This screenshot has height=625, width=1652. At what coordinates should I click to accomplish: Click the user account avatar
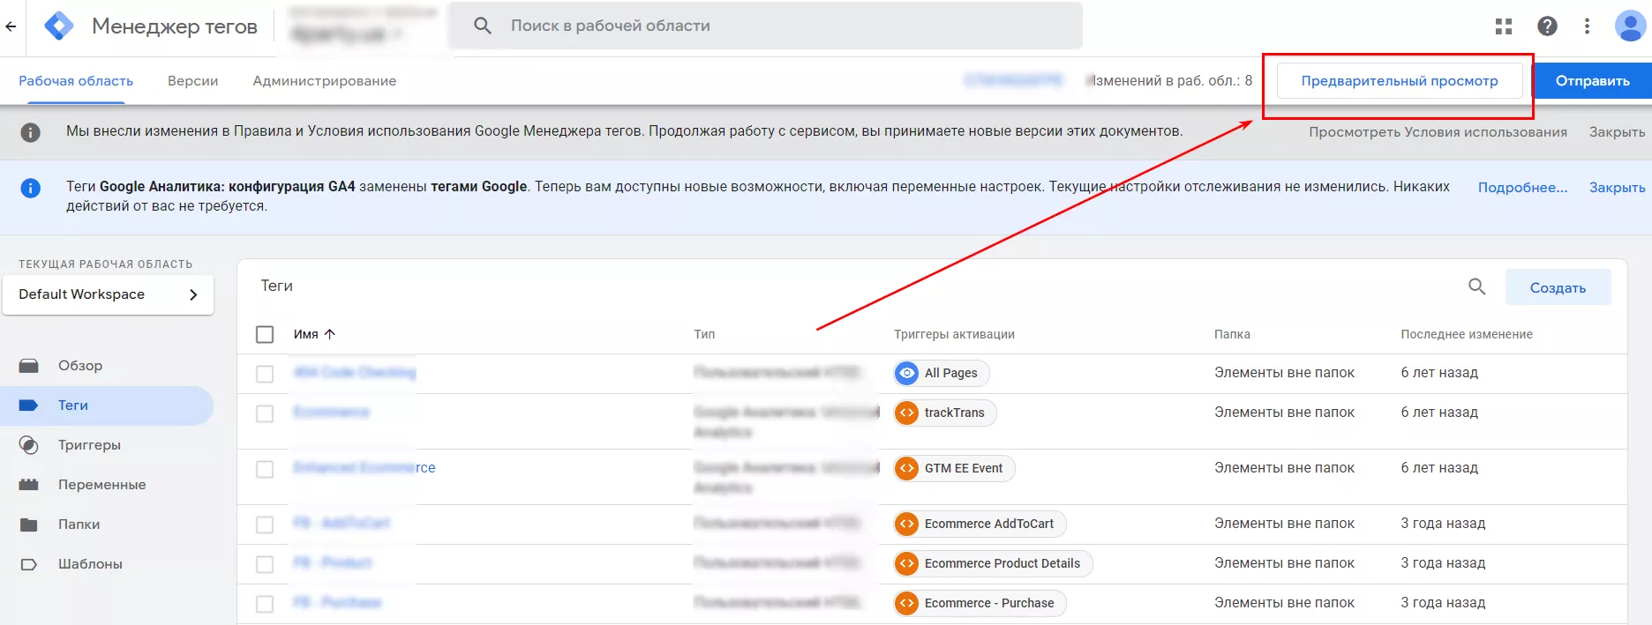click(x=1629, y=26)
